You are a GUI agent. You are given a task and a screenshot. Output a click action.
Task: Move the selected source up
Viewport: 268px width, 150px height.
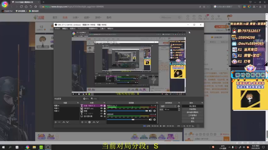94,122
